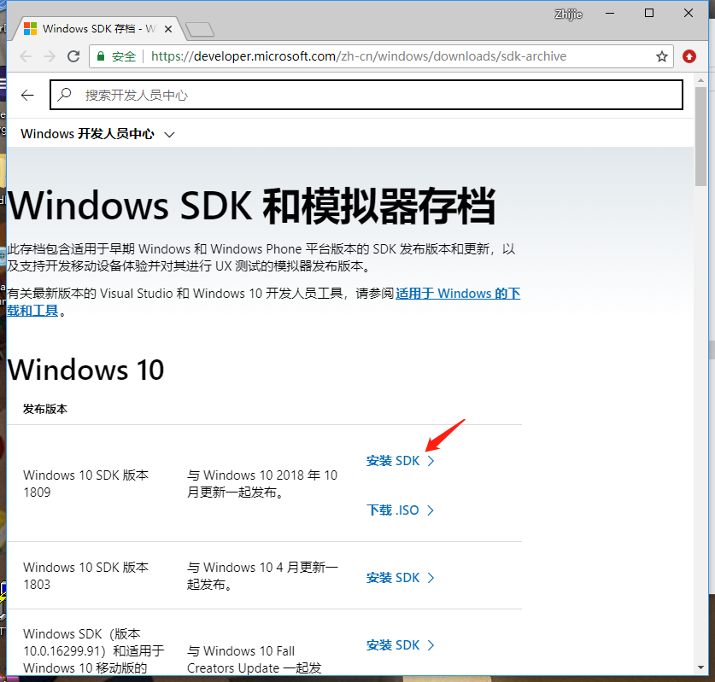The image size is (715, 682).
Task: Click the Windows 10 SDK 版本 1809 text
Action: point(85,483)
